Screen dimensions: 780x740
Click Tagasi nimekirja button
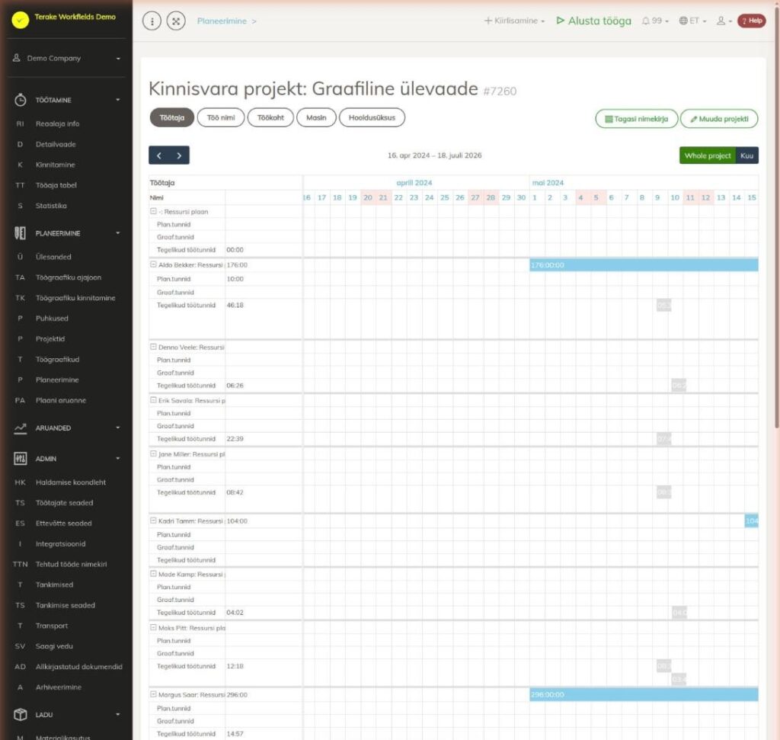(636, 119)
